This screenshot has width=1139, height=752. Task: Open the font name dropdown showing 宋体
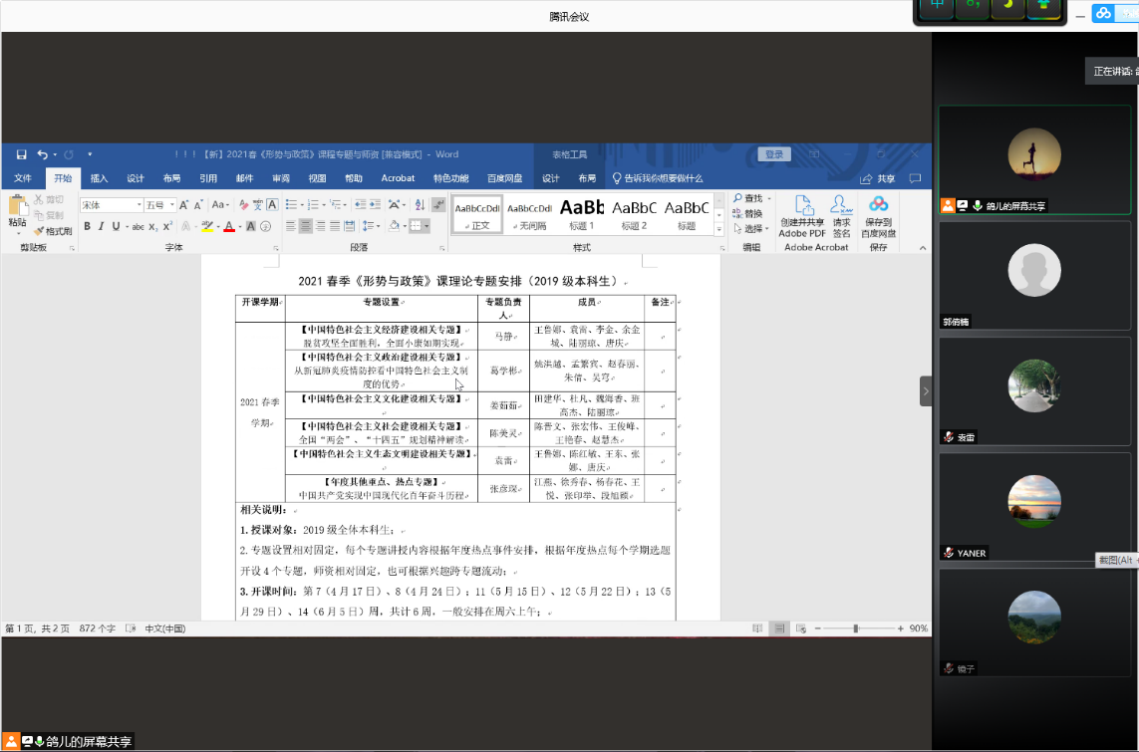pyautogui.click(x=138, y=205)
